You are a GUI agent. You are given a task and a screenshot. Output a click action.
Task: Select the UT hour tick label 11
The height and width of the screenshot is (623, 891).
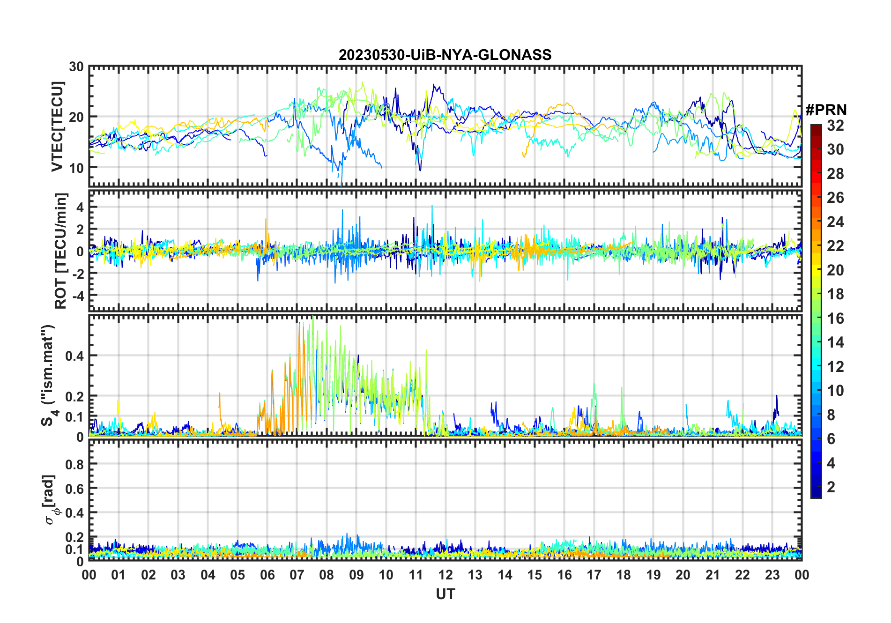[416, 575]
